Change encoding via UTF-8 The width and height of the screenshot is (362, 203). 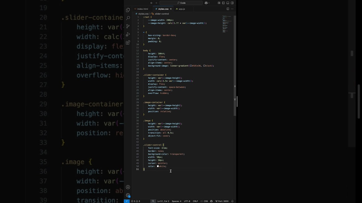(x=187, y=201)
